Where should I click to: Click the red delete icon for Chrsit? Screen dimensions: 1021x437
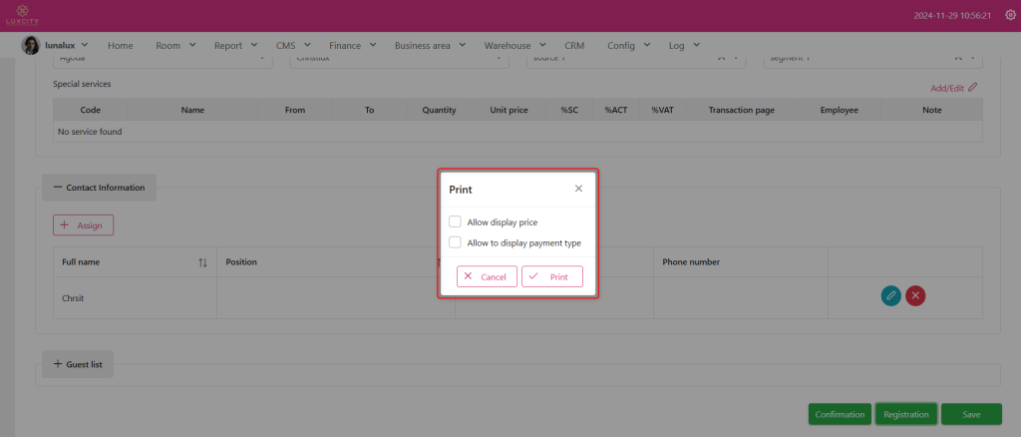[x=915, y=295]
